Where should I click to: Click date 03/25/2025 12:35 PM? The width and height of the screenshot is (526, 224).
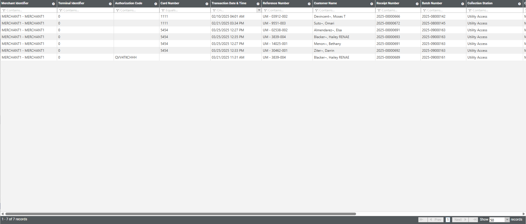click(x=228, y=37)
